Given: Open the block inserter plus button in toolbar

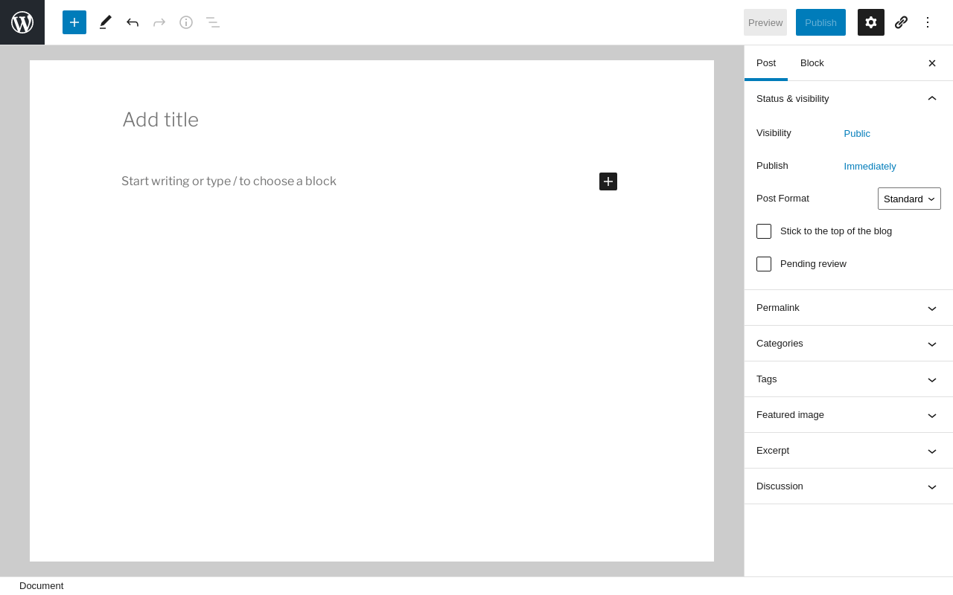Looking at the screenshot, I should (x=74, y=22).
